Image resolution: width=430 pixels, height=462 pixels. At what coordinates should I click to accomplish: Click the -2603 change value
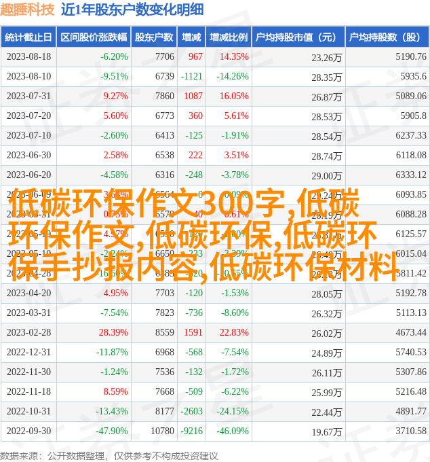(192, 412)
